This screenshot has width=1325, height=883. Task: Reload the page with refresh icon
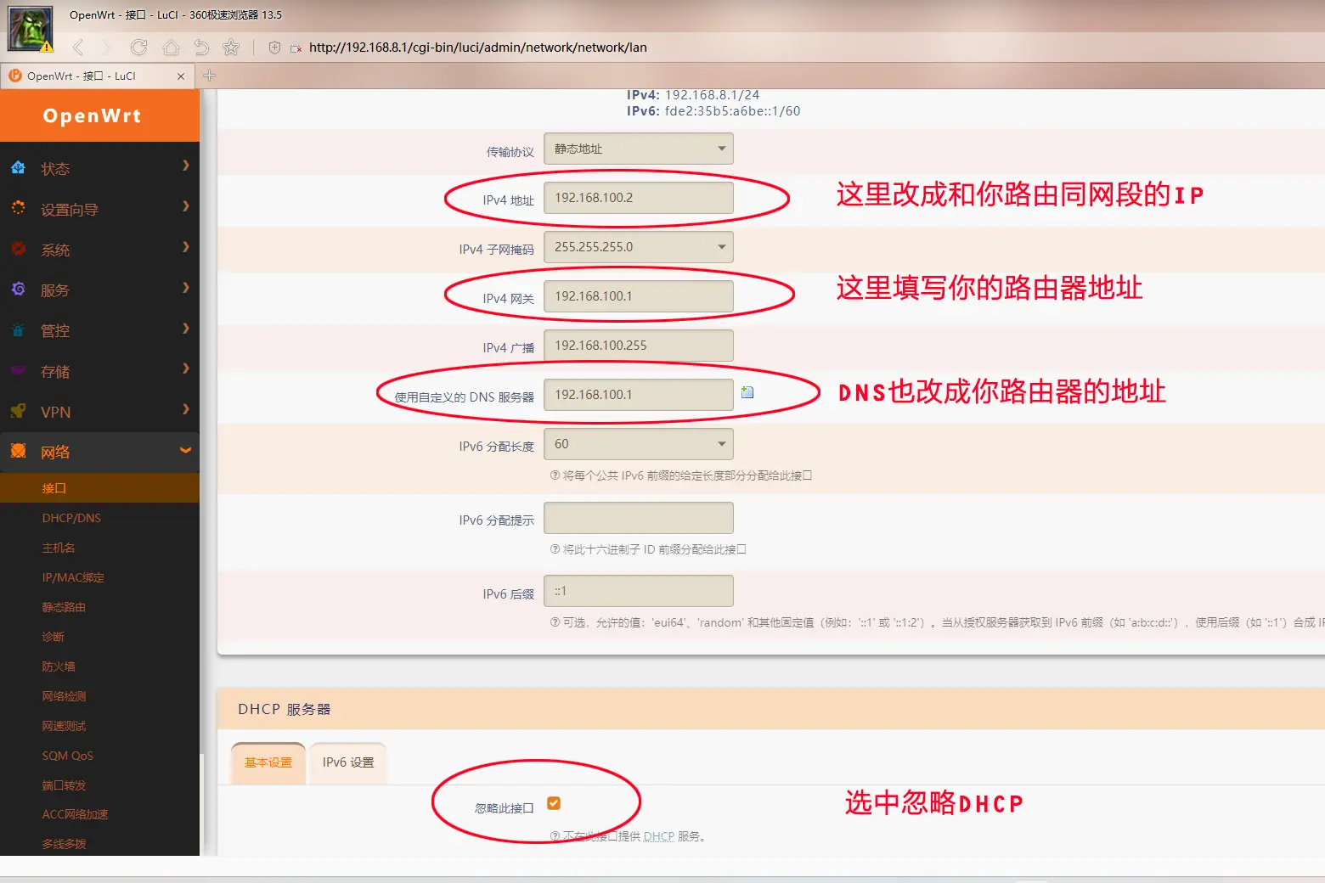(x=139, y=48)
